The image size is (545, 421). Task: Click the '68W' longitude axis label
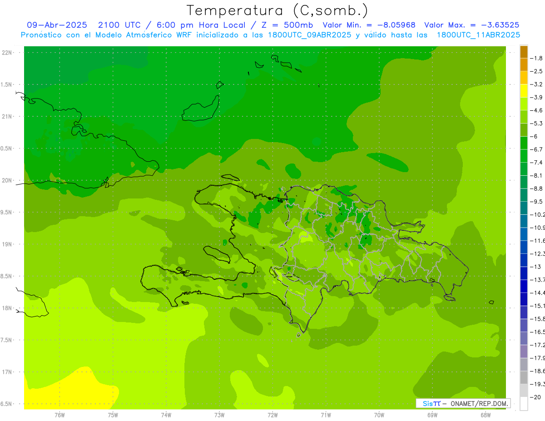486,415
